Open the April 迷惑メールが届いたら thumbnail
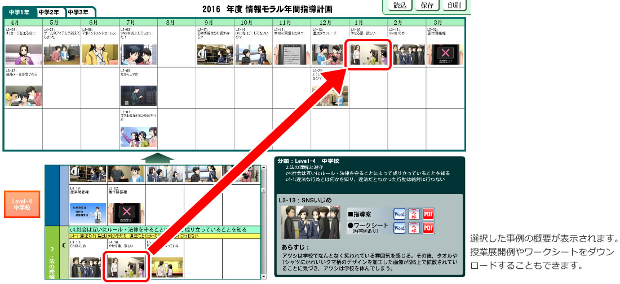This screenshot has width=620, height=284. coord(23,96)
